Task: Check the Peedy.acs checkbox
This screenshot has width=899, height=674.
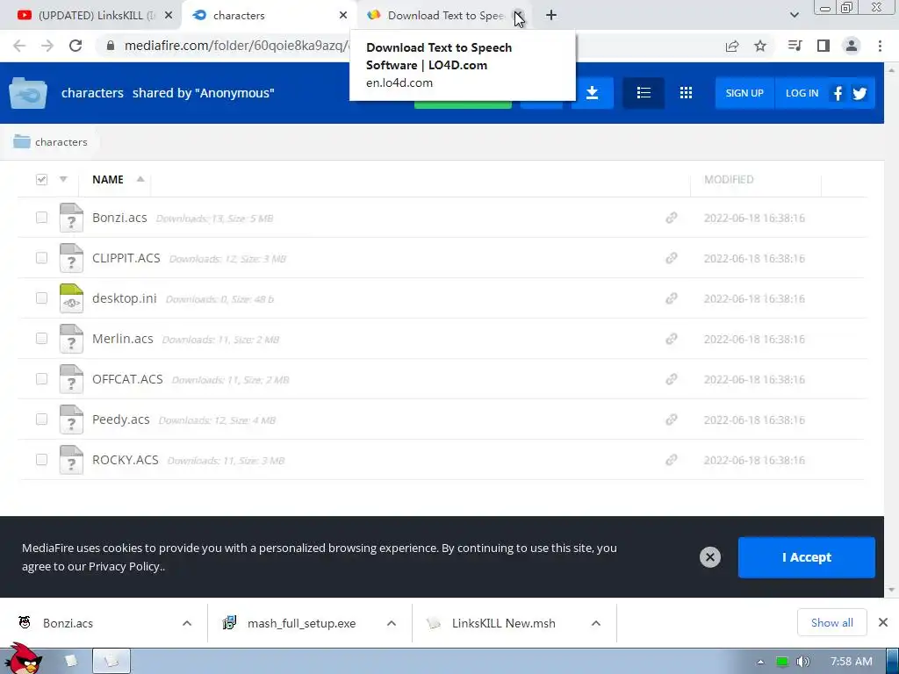Action: pyautogui.click(x=41, y=419)
